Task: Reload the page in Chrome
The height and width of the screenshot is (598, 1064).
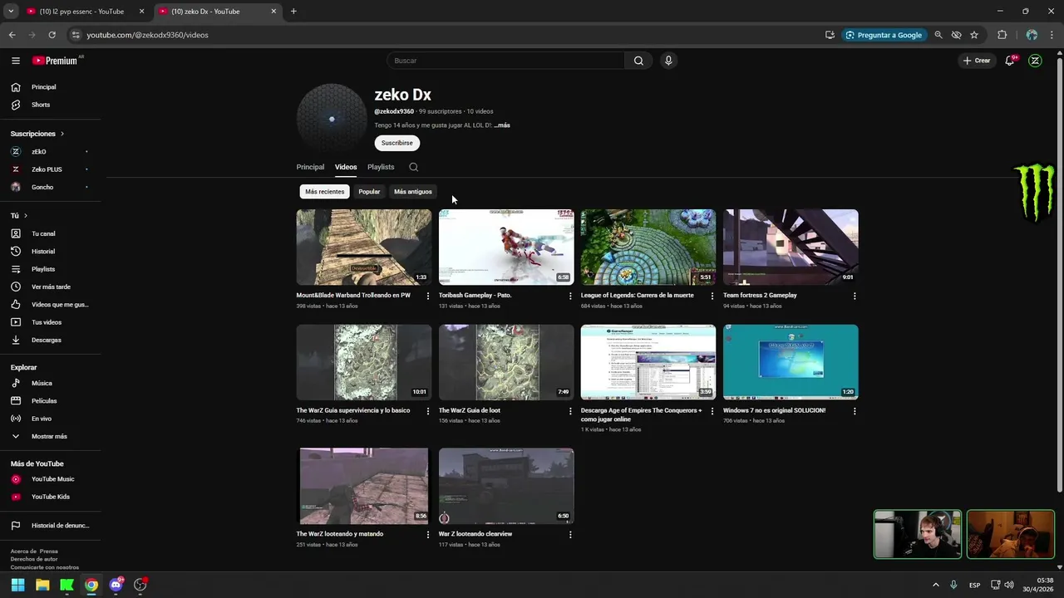Action: [52, 35]
